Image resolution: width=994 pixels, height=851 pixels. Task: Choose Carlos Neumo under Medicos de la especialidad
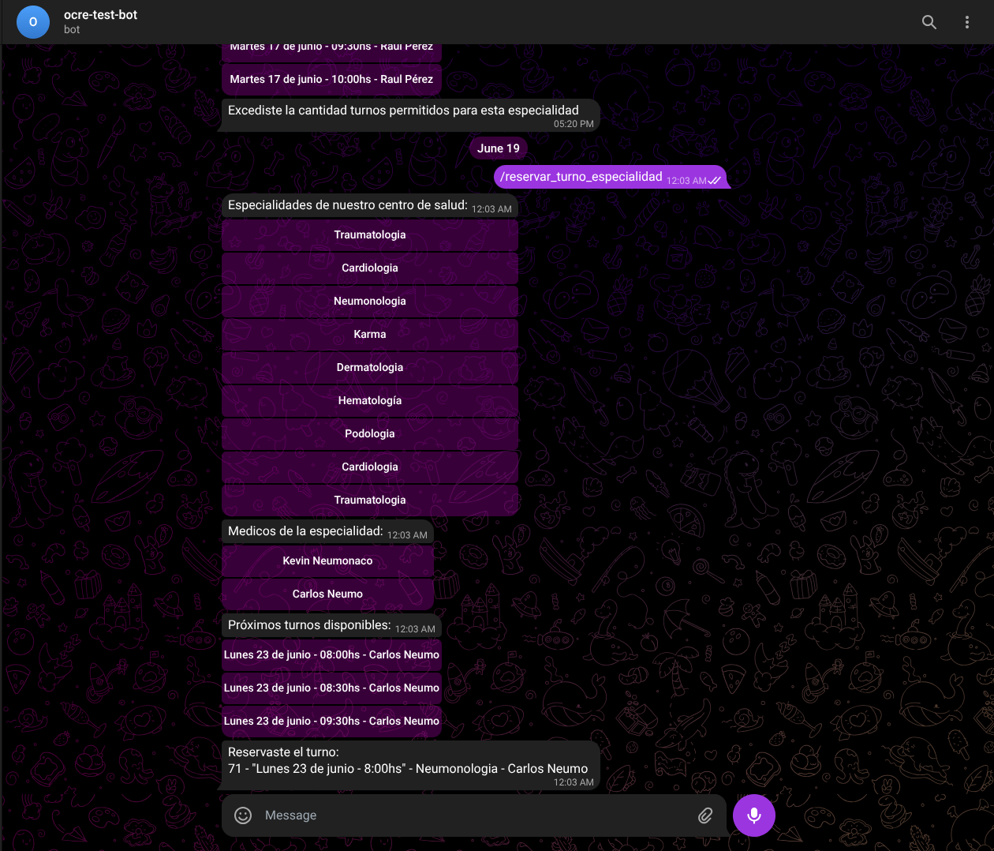pyautogui.click(x=327, y=594)
